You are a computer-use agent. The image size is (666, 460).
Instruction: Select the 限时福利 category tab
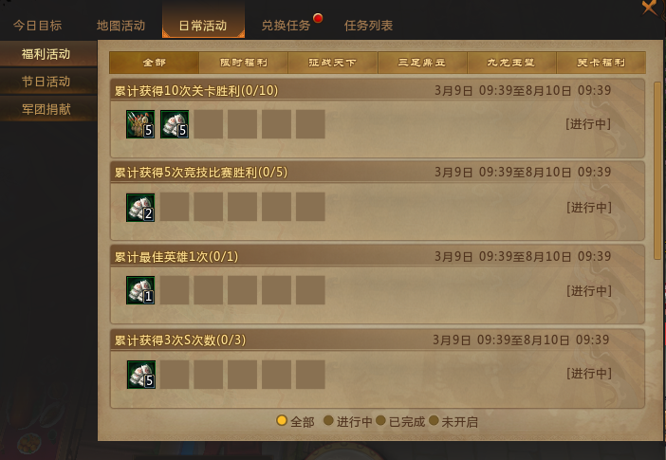click(244, 63)
